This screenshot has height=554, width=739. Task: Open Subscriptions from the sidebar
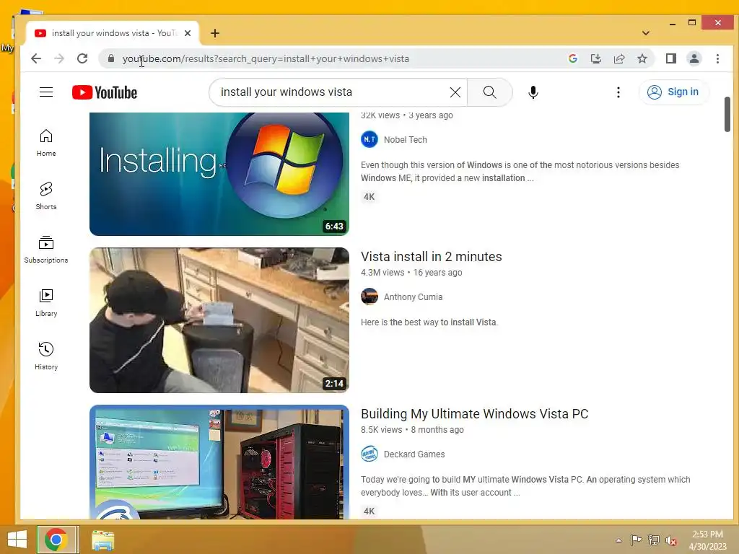tap(46, 250)
